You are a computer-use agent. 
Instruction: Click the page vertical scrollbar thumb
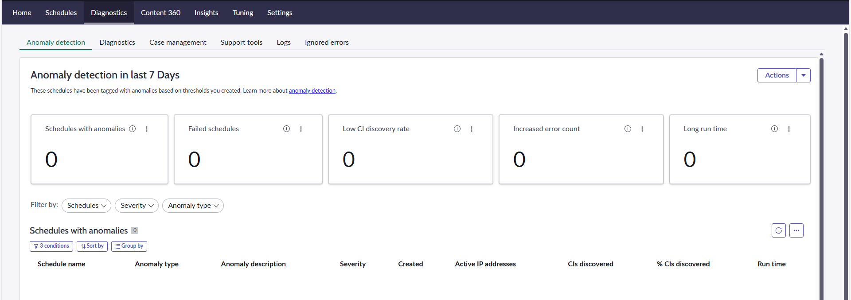pos(846,166)
